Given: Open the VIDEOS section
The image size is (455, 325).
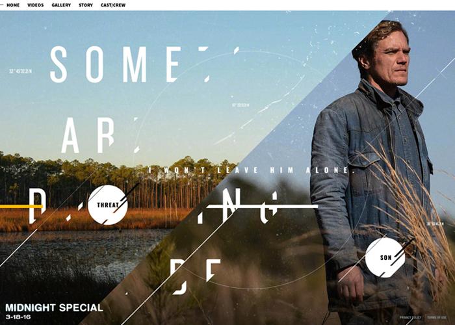Looking at the screenshot, I should pos(35,5).
